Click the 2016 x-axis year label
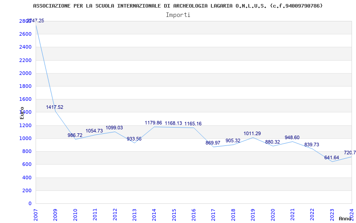The width and height of the screenshot is (356, 223). 194,215
